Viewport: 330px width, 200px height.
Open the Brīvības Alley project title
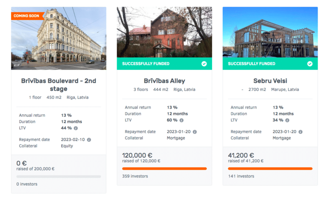point(164,81)
